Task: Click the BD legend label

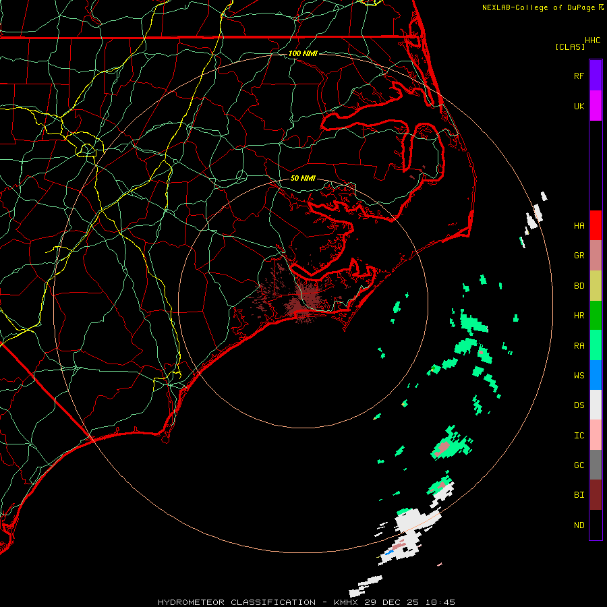Action: (579, 286)
